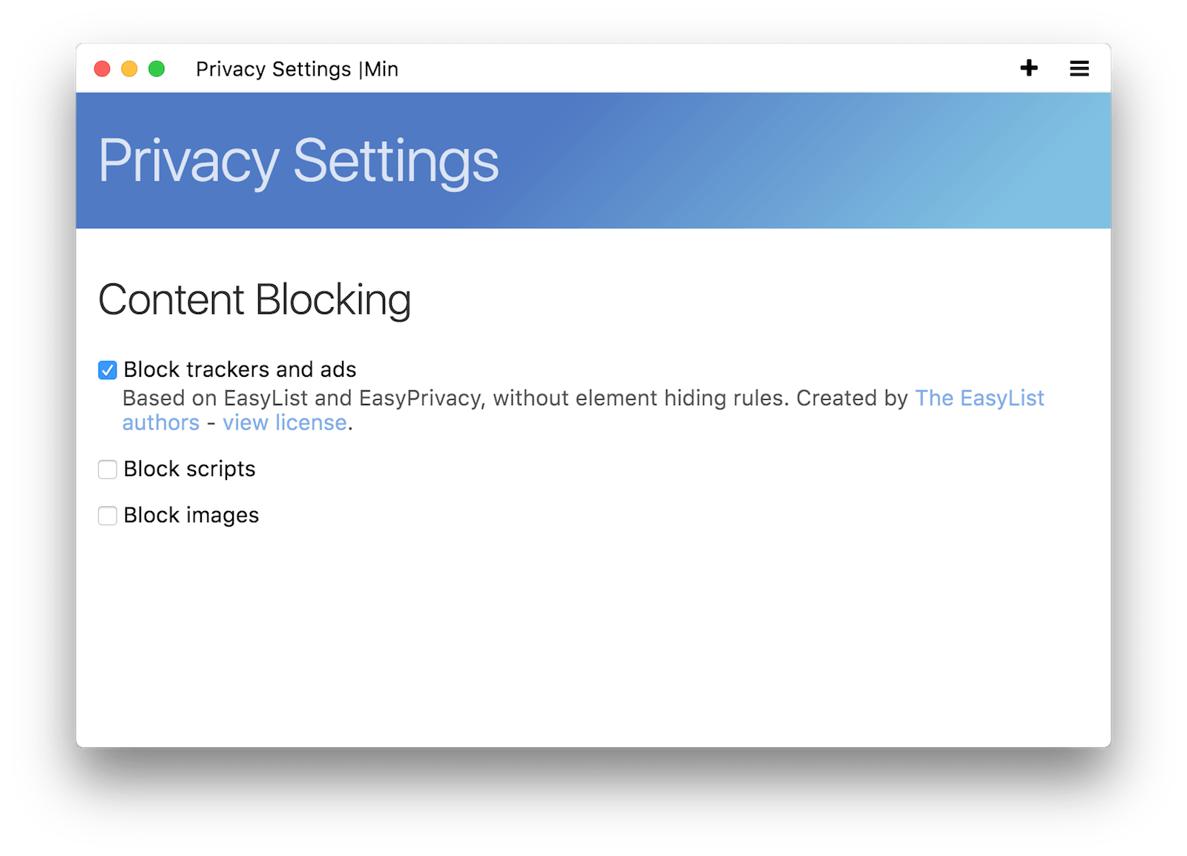Screen dimensions: 1187x856
Task: Minimize window using yellow button
Action: click(x=129, y=69)
